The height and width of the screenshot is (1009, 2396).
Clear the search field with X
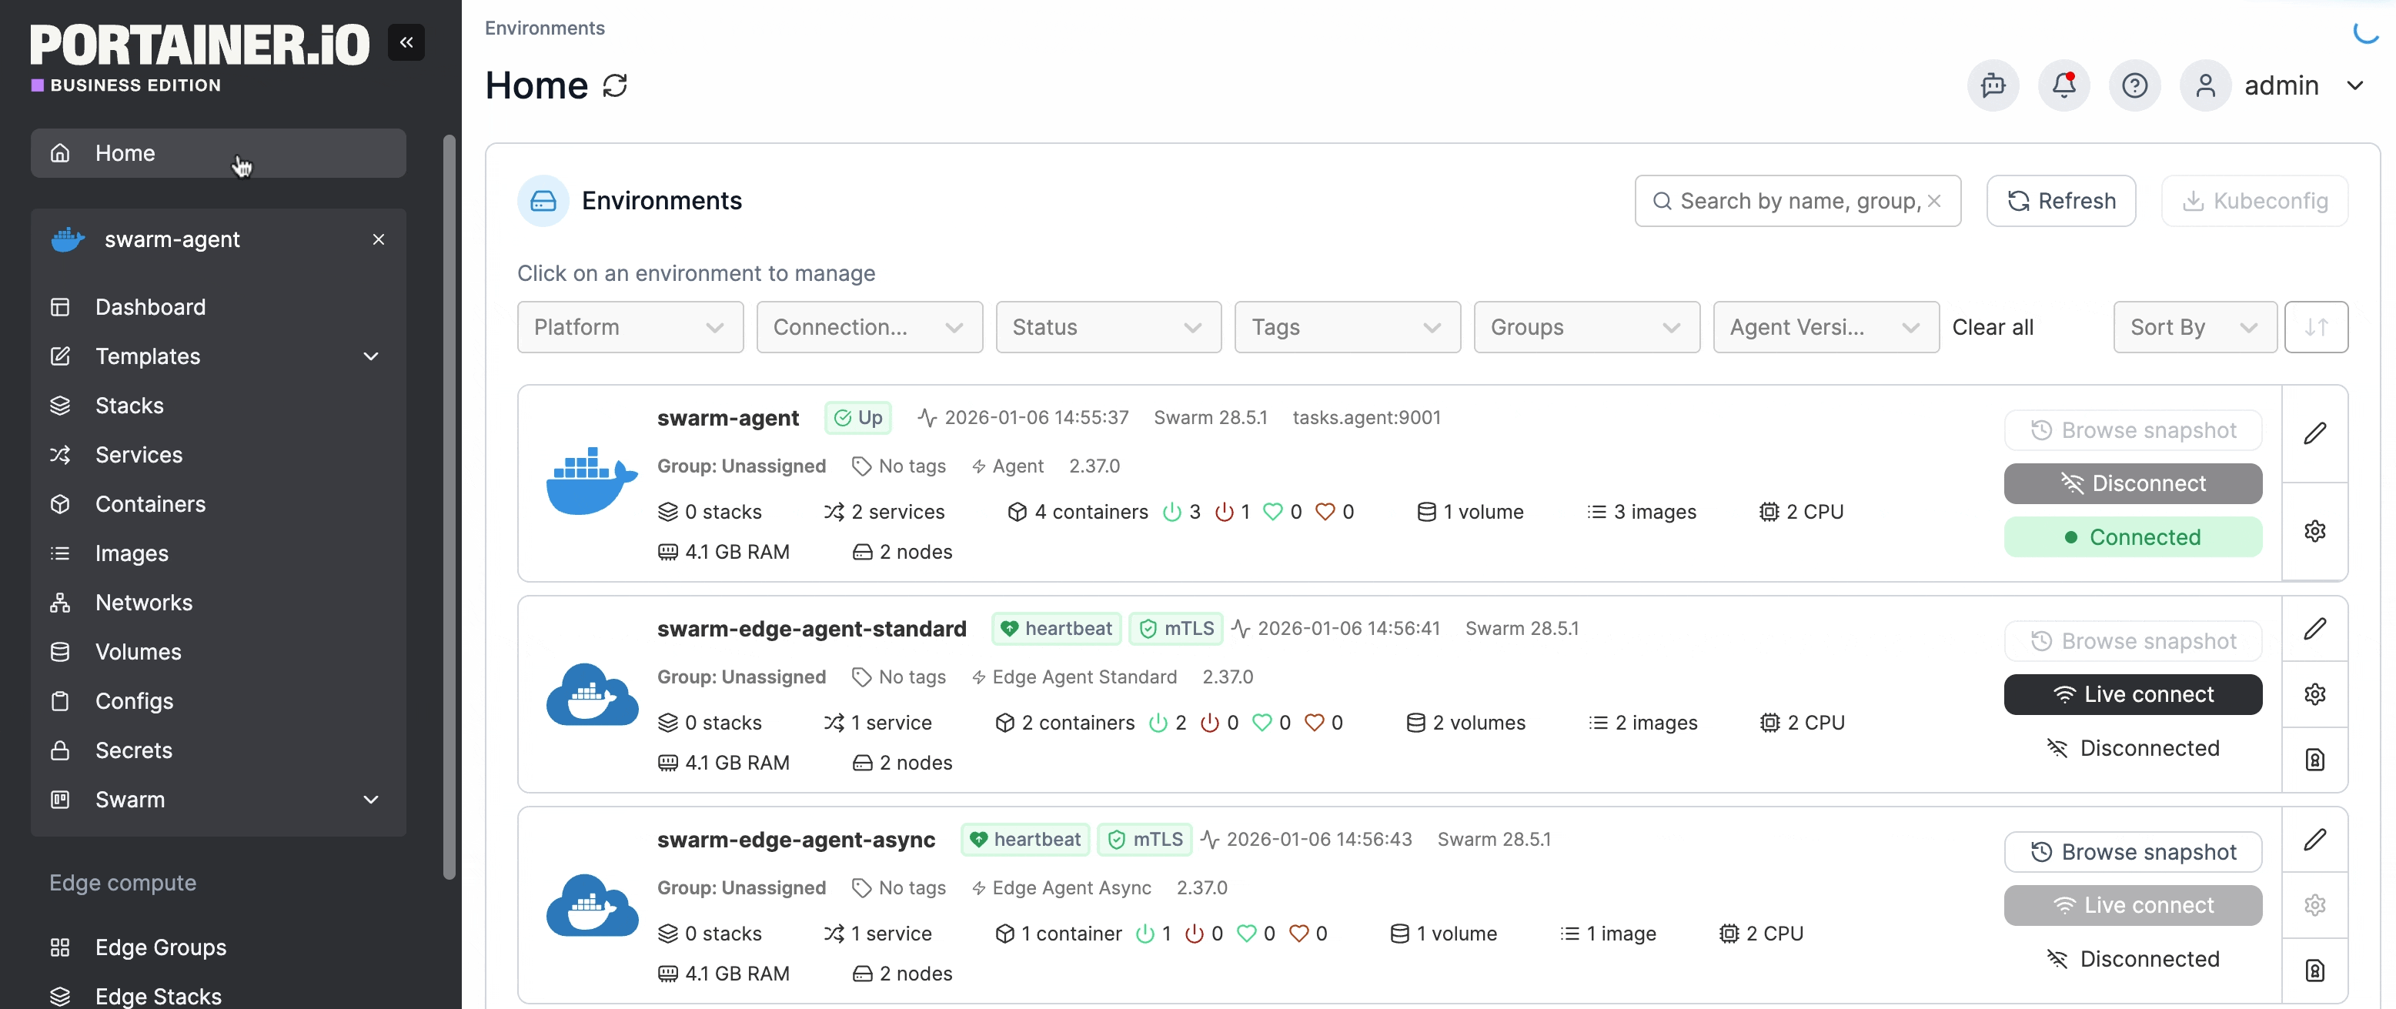point(1933,201)
